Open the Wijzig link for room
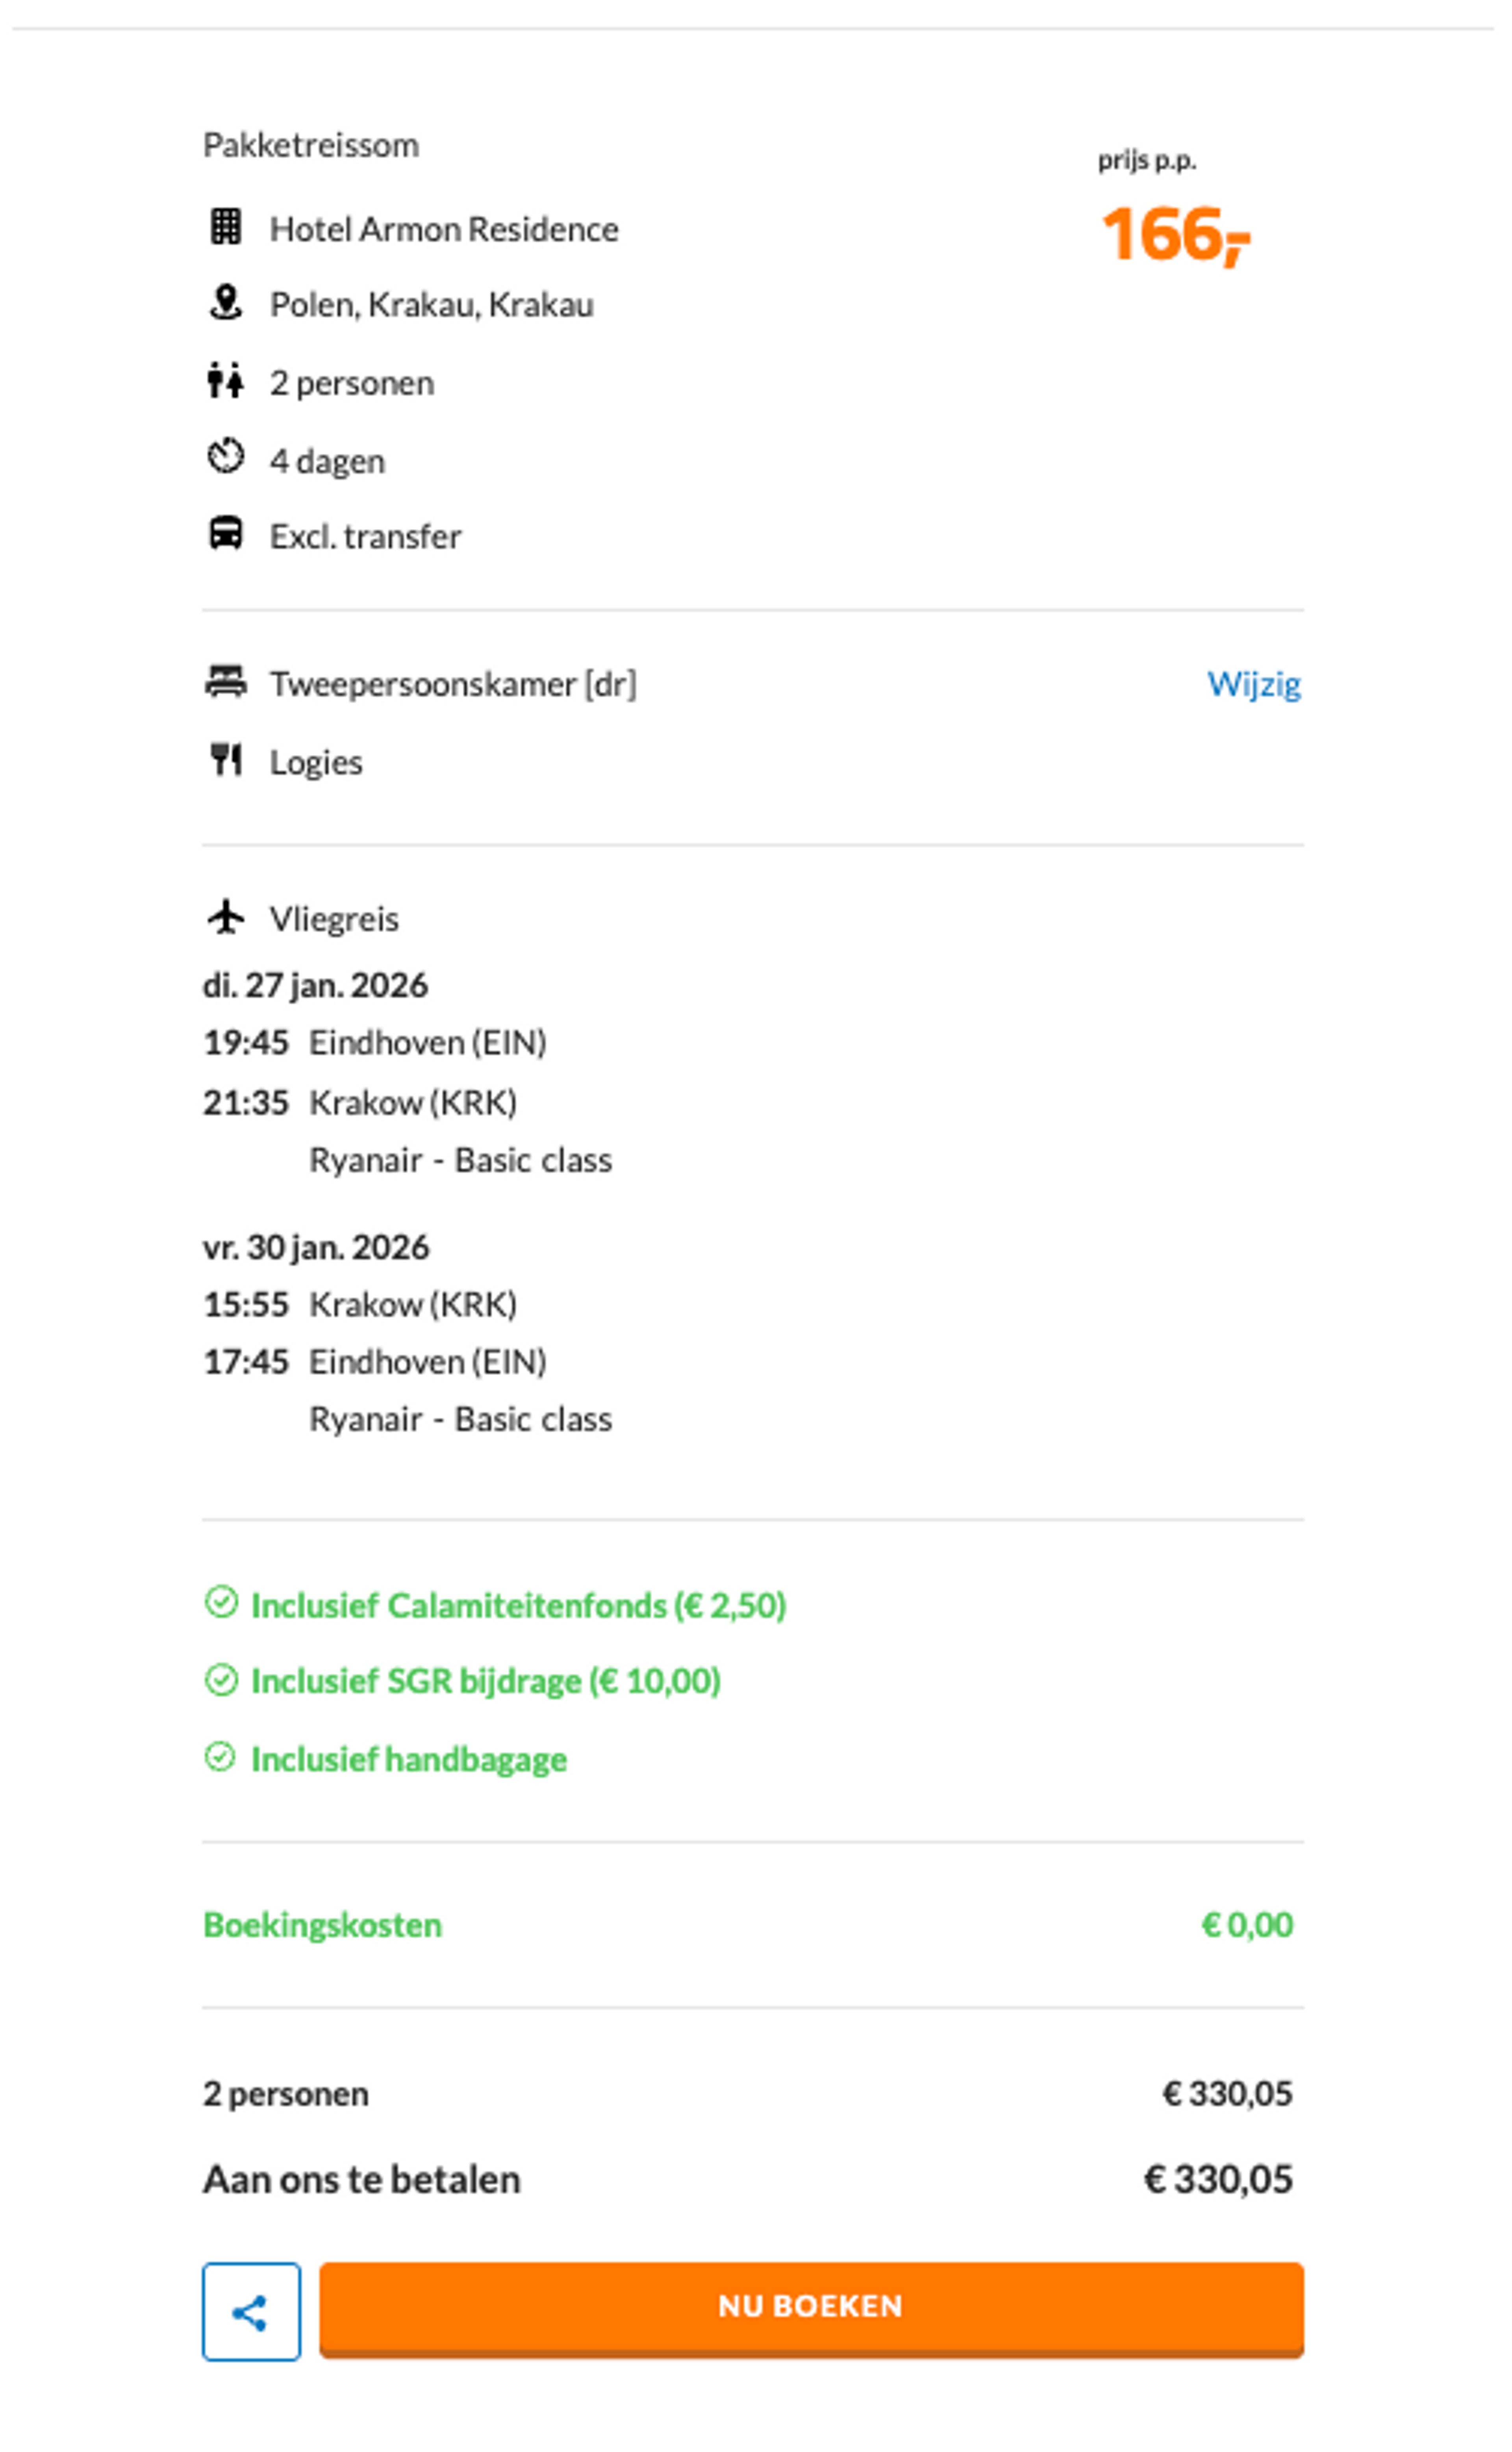Image resolution: width=1512 pixels, height=2452 pixels. coord(1253,684)
